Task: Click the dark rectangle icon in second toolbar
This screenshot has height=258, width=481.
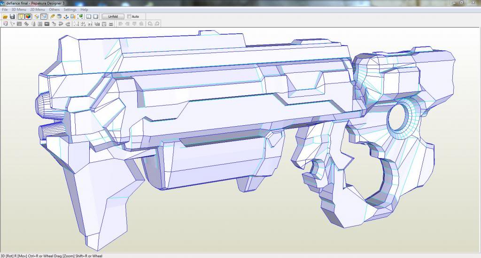Action: 47,24
